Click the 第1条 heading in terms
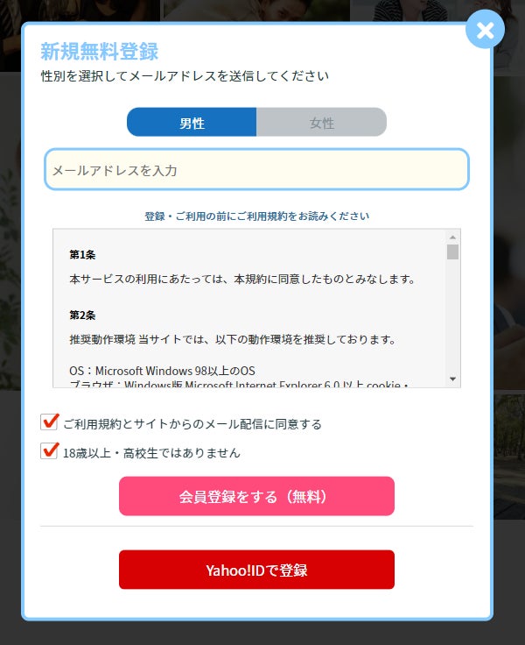The image size is (525, 645). tap(82, 255)
